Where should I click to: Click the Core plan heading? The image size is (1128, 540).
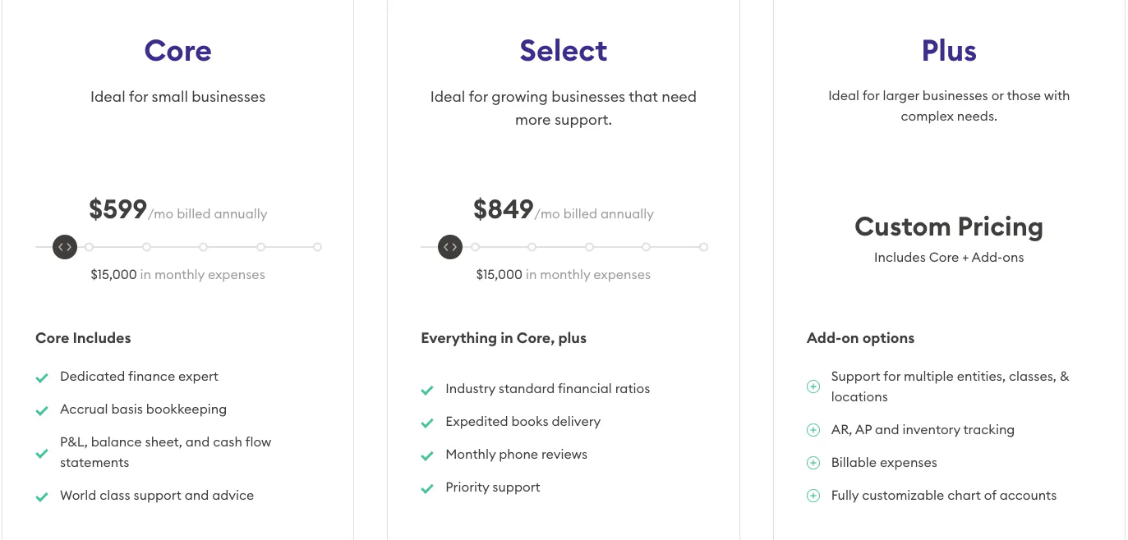coord(177,51)
